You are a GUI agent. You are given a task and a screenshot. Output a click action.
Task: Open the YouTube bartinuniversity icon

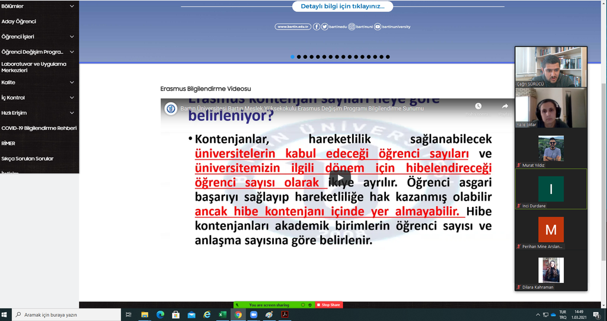coord(378,27)
